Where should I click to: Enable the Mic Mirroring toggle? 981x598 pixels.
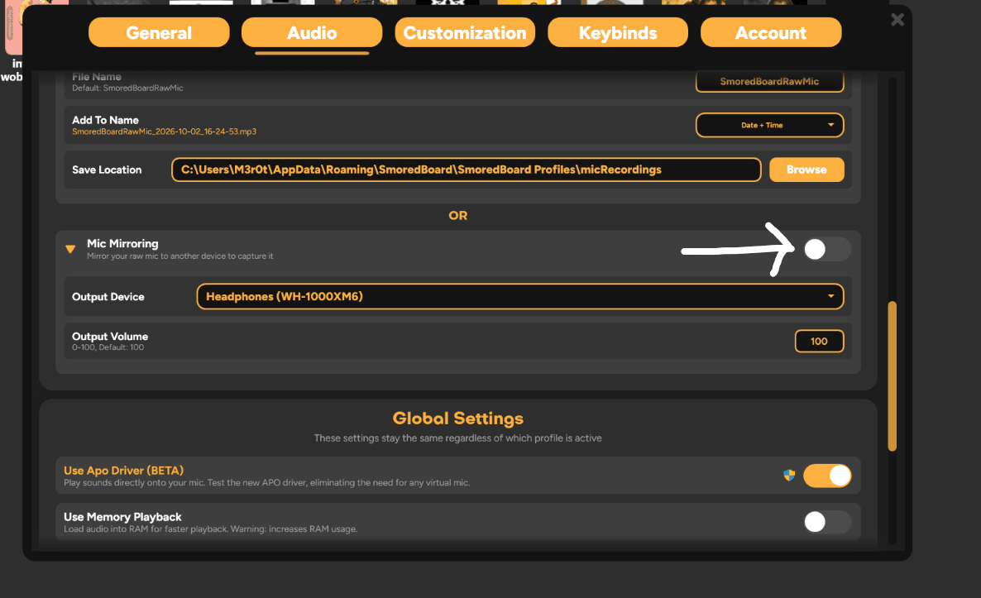point(826,249)
